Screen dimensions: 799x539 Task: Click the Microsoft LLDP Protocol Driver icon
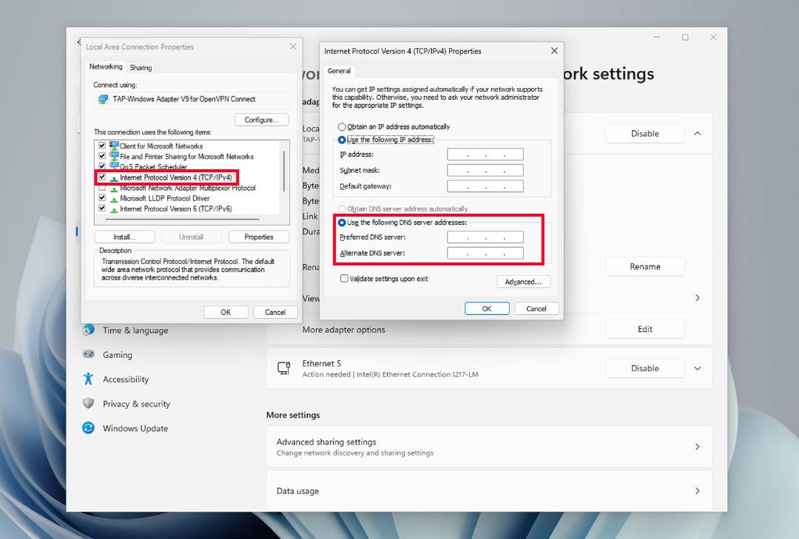(114, 199)
